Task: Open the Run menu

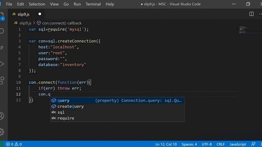Action: coord(77,4)
